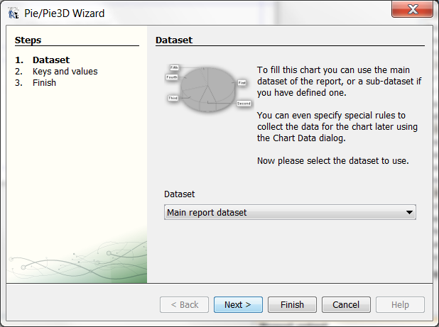Close the Pie/Pie3D Wizard window
Viewport: 439px width, 327px height.
(412, 9)
